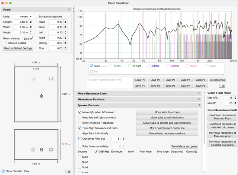Enable Sub1 source checkbox
This screenshot has height=175, width=238.
click(x=80, y=157)
